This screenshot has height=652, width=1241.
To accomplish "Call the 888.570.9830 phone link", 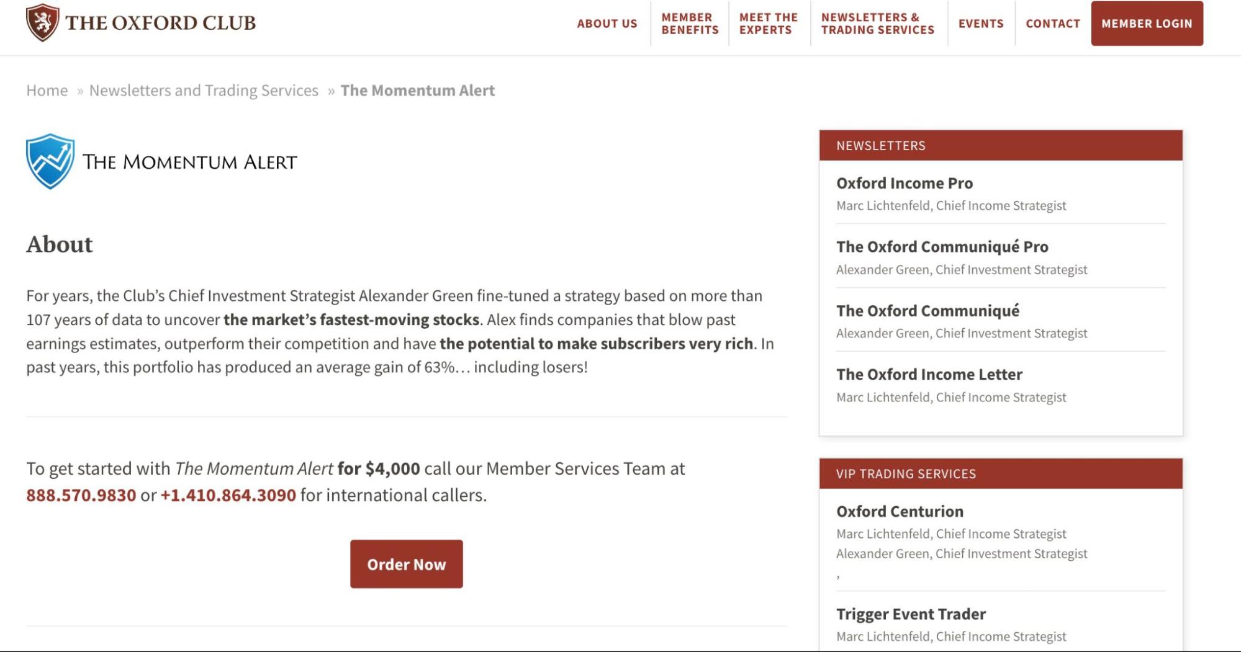I will click(81, 495).
